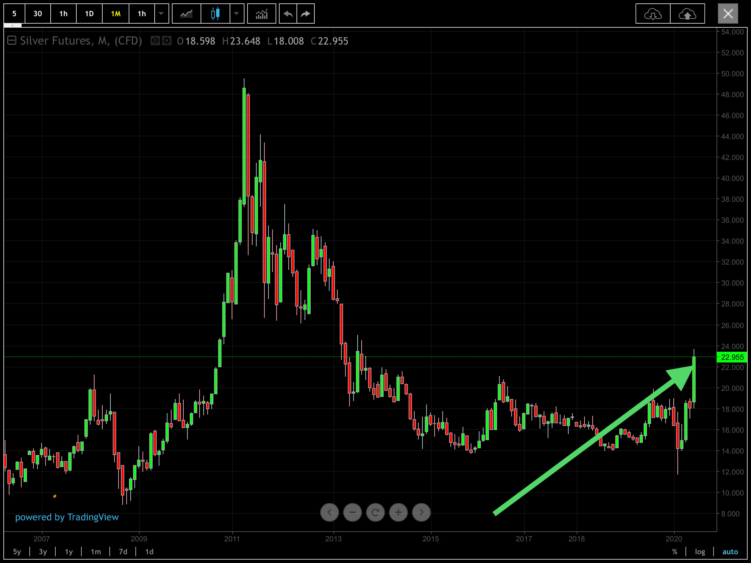Toggle the log scale option

pos(700,552)
